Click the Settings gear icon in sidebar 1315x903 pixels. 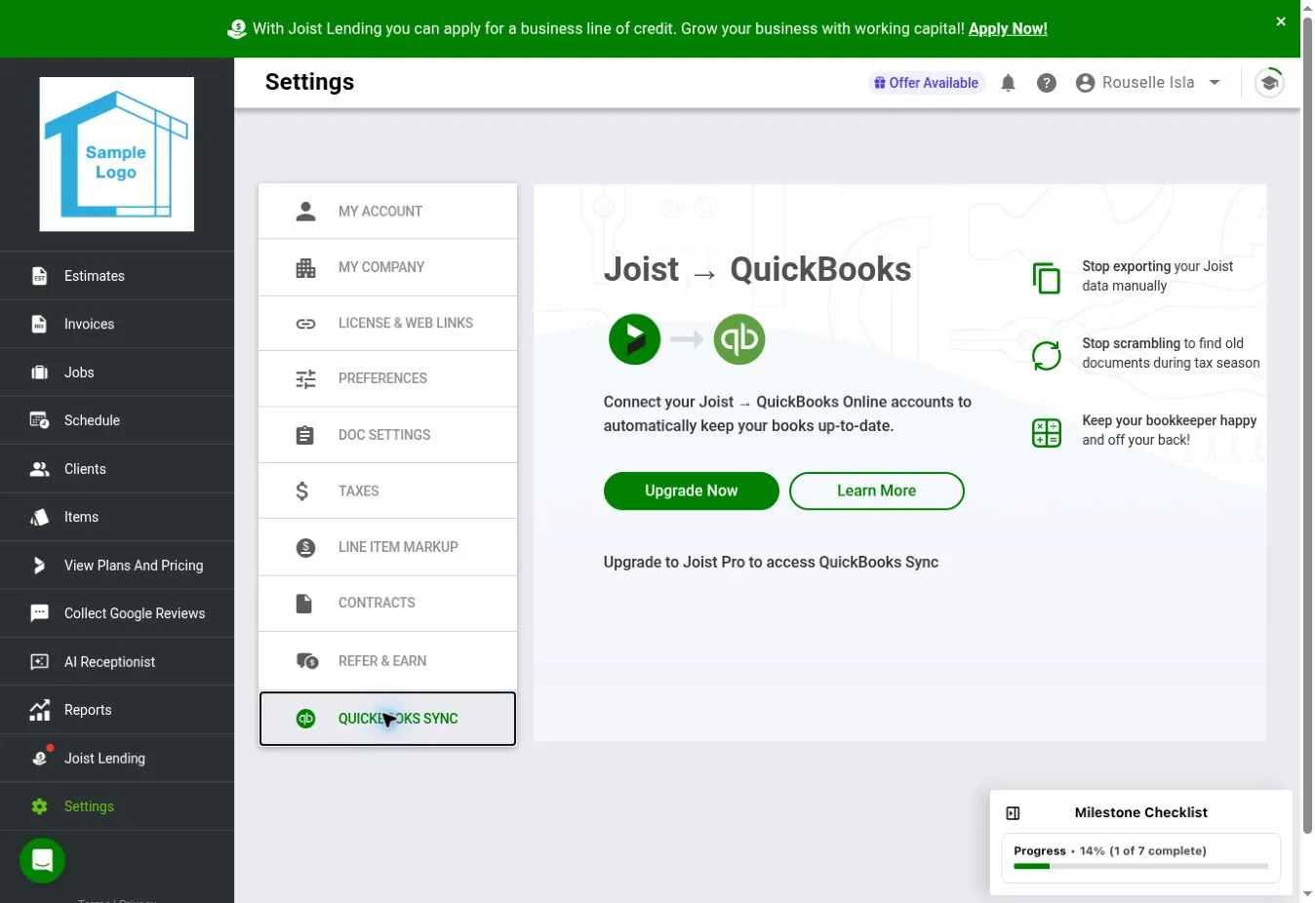[39, 806]
